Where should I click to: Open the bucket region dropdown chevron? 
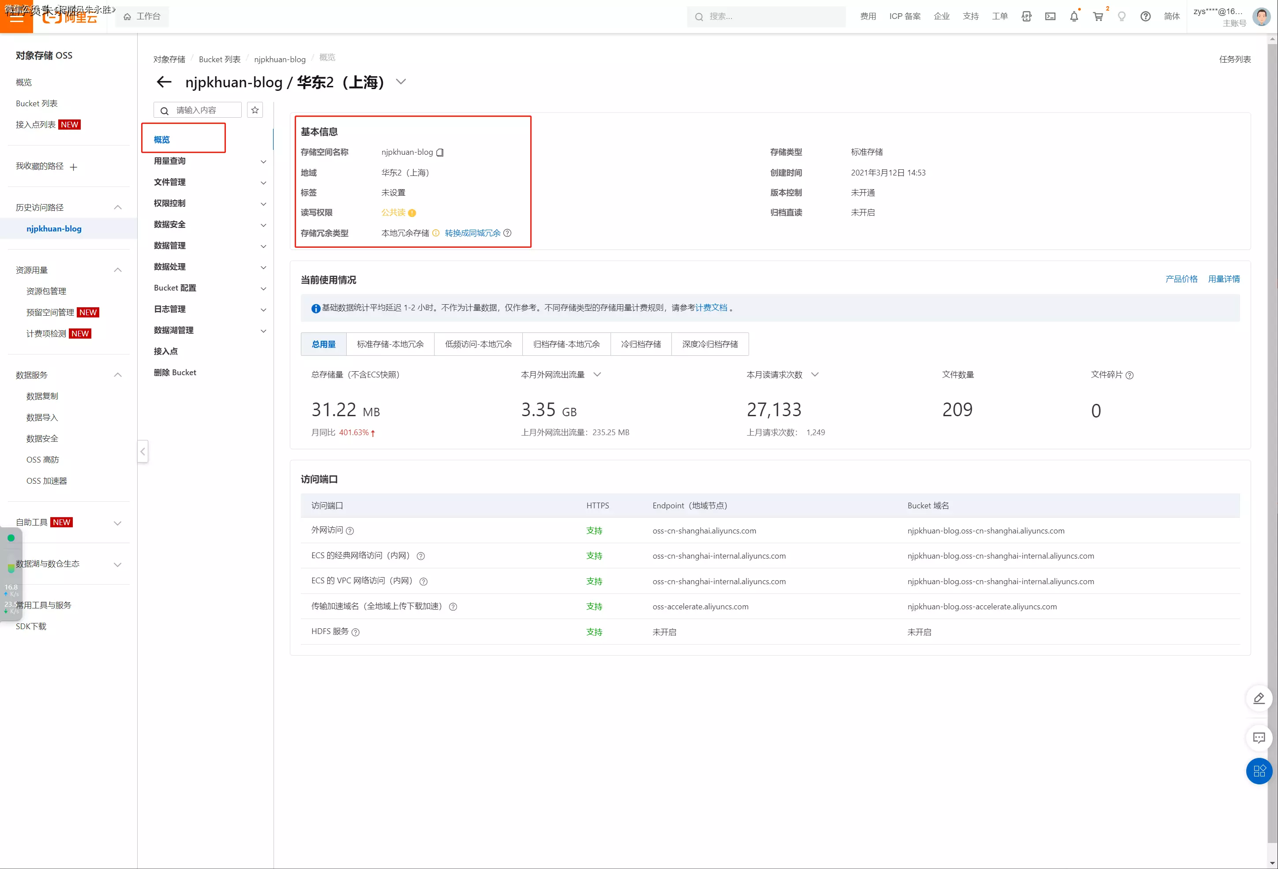[401, 82]
